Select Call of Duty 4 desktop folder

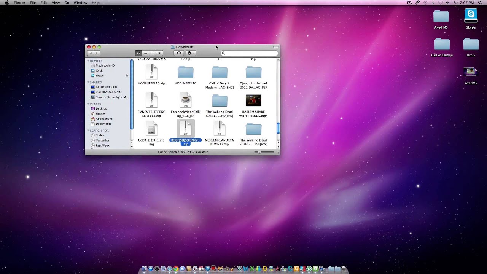442,45
